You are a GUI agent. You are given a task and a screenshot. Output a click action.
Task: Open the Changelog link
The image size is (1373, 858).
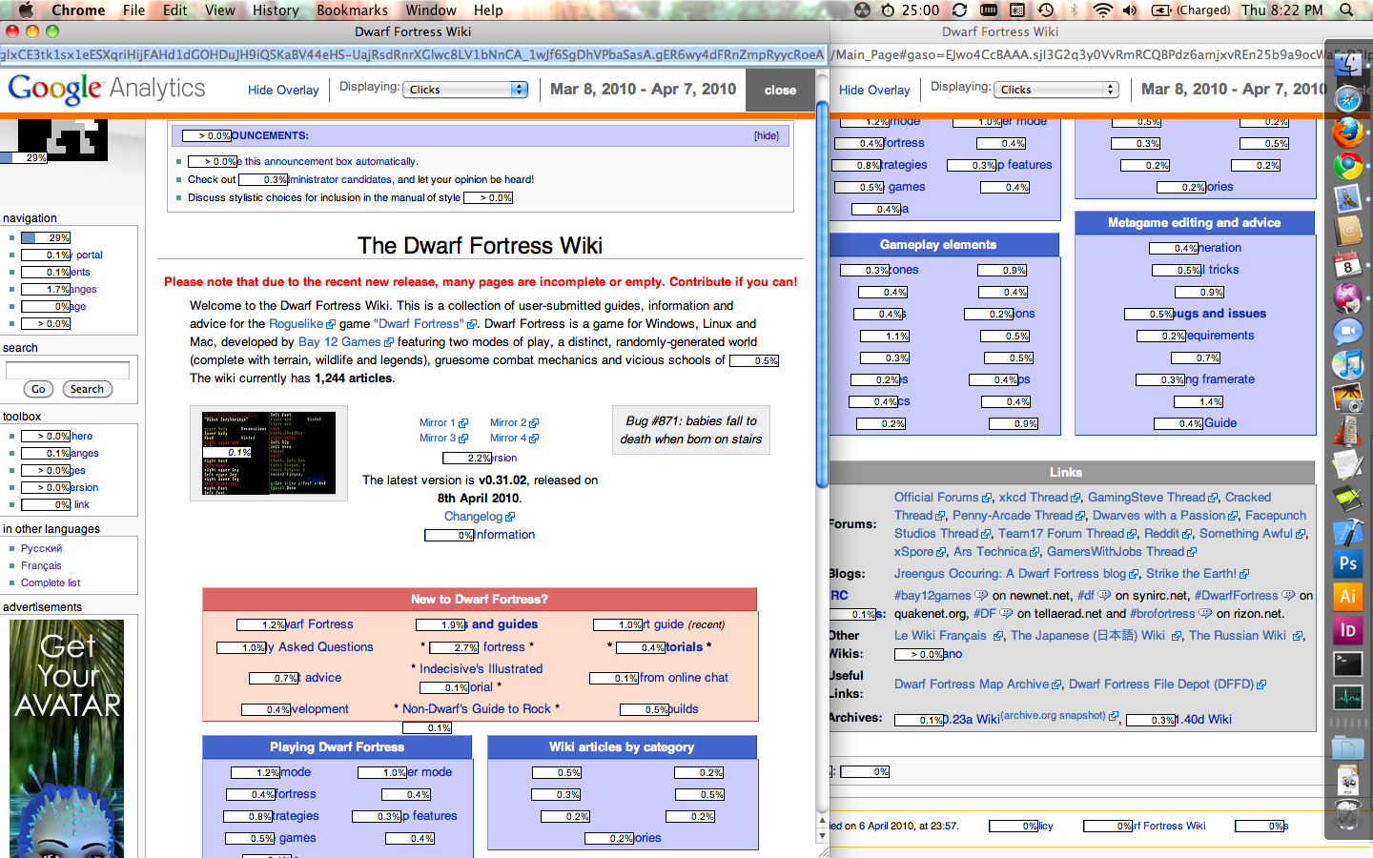(x=479, y=517)
